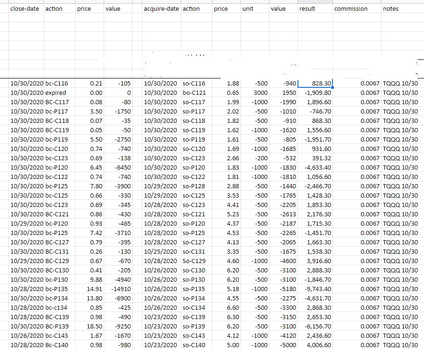Click the result cell showing -6,156.70
This screenshot has height=349, width=424.
point(315,327)
